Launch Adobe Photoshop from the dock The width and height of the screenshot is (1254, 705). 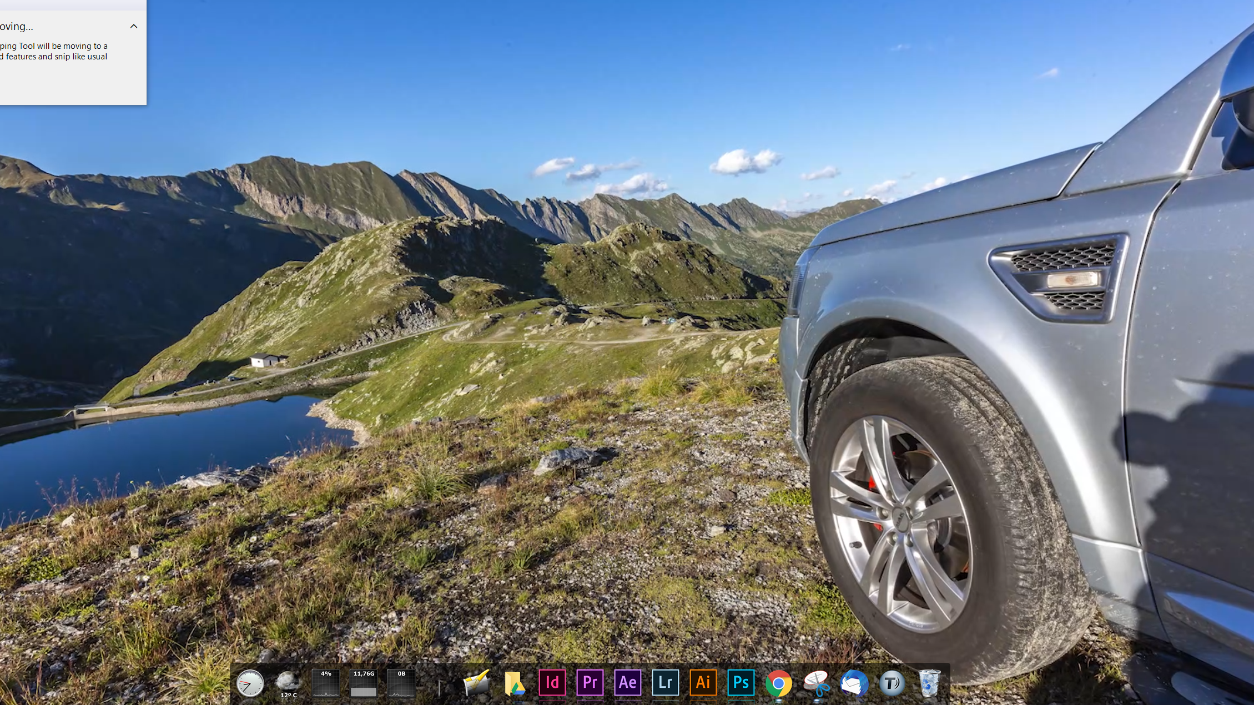pos(741,682)
